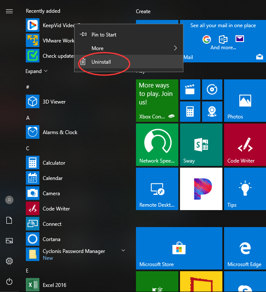This screenshot has height=292, width=266.
Task: Expand the Recently added list
Action: point(36,71)
